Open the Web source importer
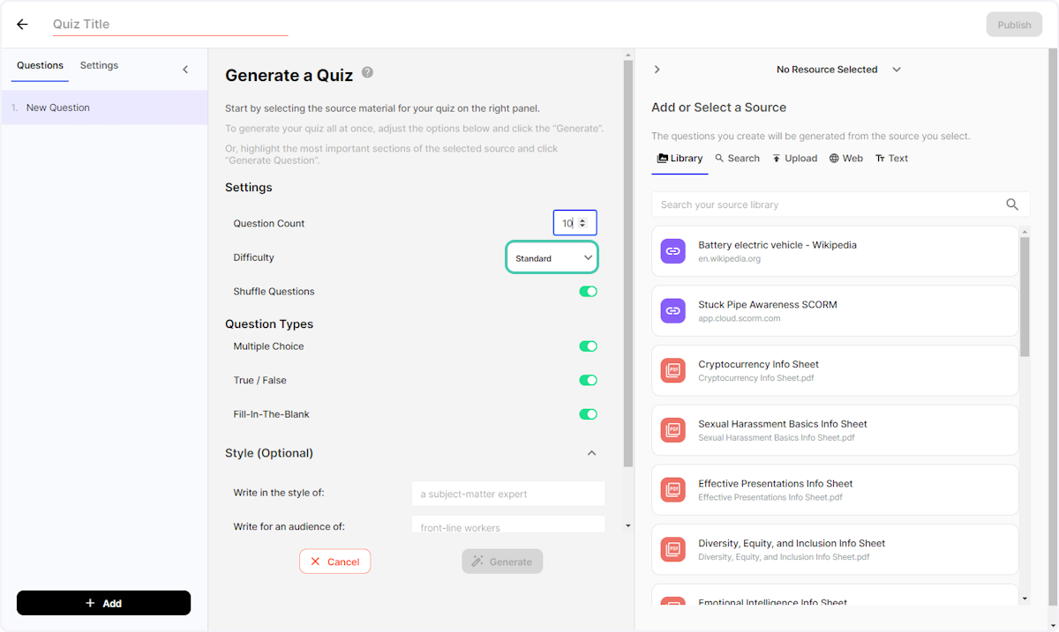Screen dimensions: 1059x632 845,158
